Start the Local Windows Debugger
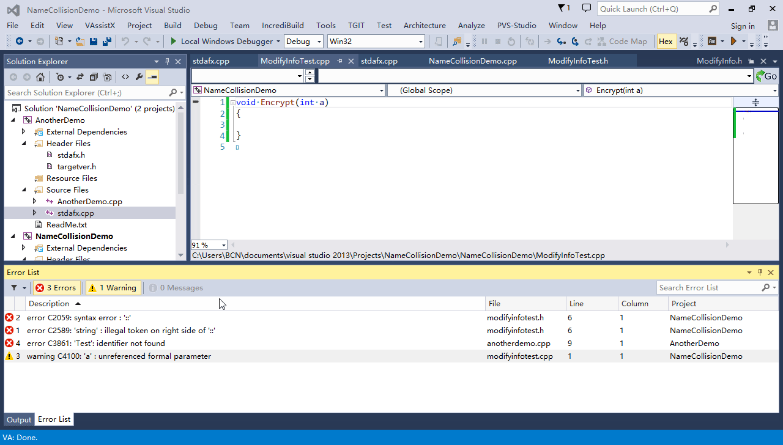The width and height of the screenshot is (783, 445). click(x=225, y=41)
